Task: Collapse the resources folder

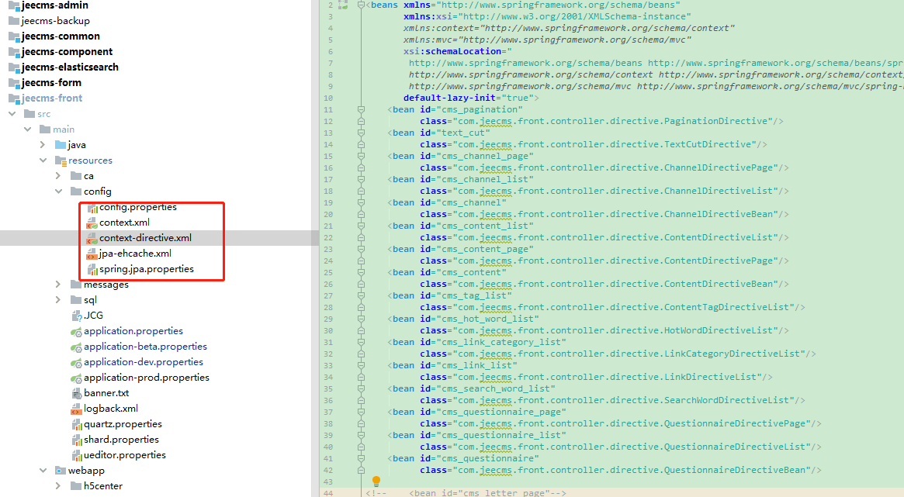Action: (43, 160)
